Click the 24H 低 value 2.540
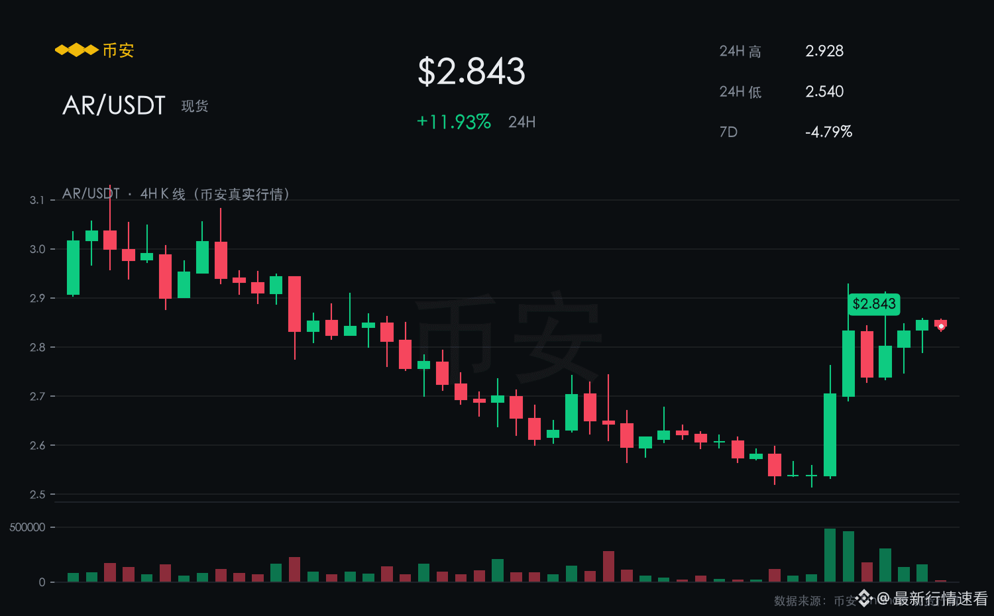This screenshot has height=616, width=994. click(x=824, y=91)
